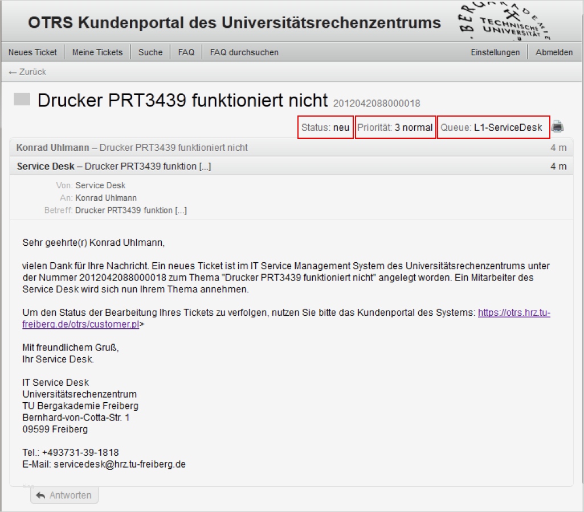Open the Suche menu item
Screen dimensions: 584x512
coord(150,52)
